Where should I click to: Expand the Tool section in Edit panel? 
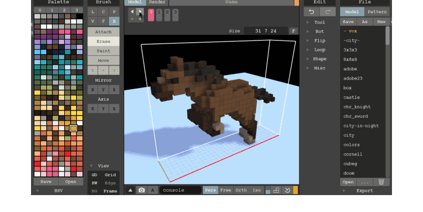319,23
